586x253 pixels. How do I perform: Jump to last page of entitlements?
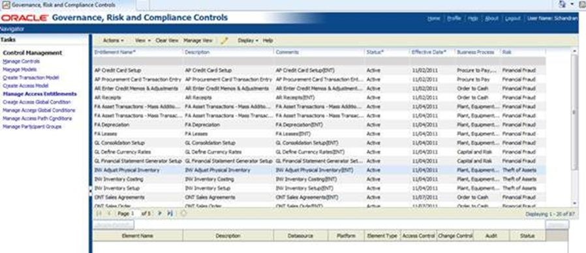(170, 213)
